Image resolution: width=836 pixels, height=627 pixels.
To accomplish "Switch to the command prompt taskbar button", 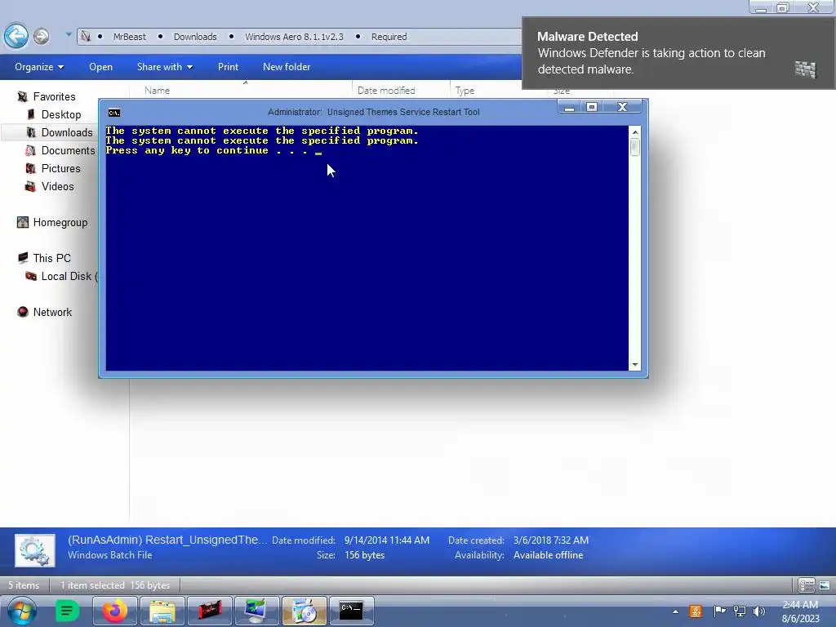I will point(351,611).
